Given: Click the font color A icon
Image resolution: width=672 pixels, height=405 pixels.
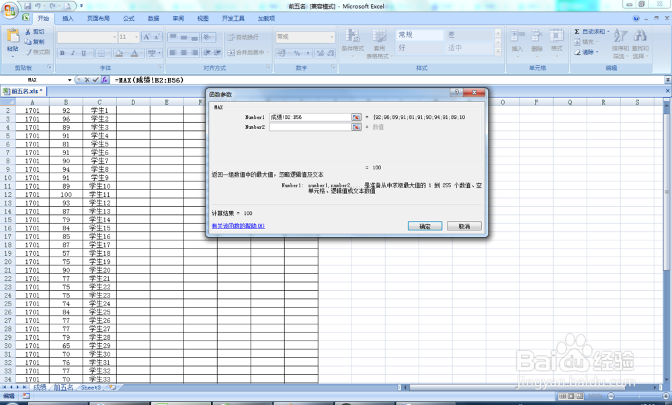Looking at the screenshot, I should [x=134, y=53].
